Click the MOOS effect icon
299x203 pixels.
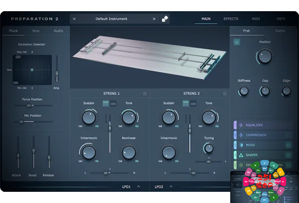241,145
